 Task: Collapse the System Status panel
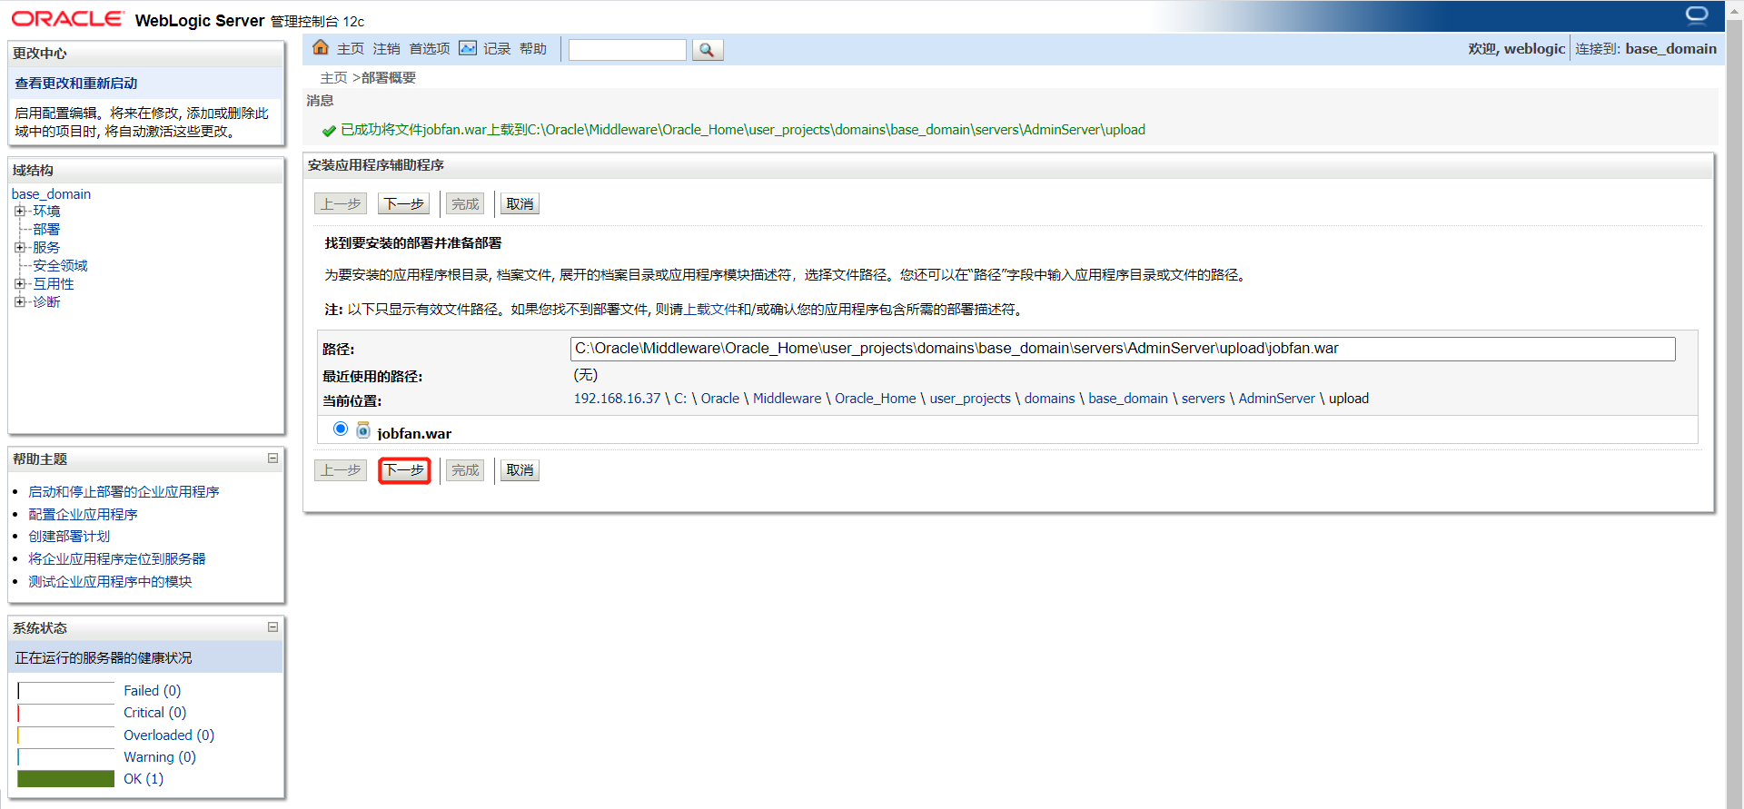coord(272,627)
